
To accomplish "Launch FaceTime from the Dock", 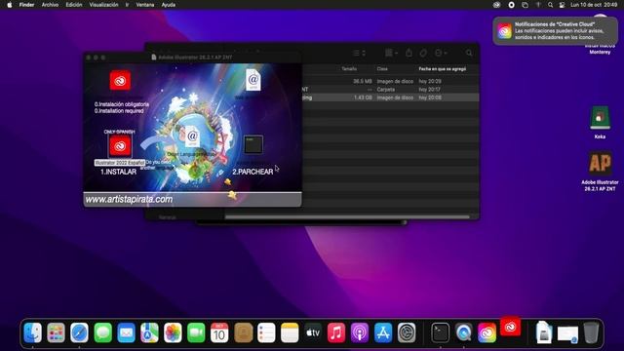I will coord(196,332).
